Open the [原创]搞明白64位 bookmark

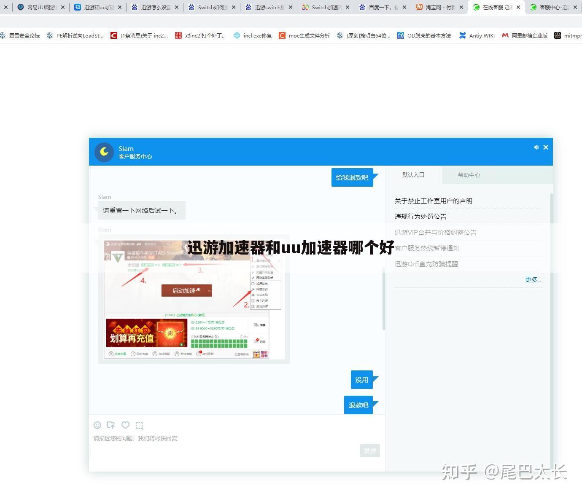[364, 36]
